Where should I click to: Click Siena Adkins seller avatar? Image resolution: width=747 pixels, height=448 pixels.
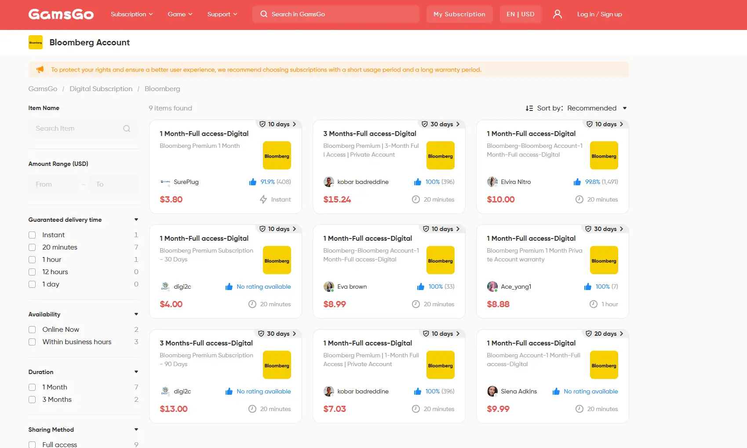(492, 391)
